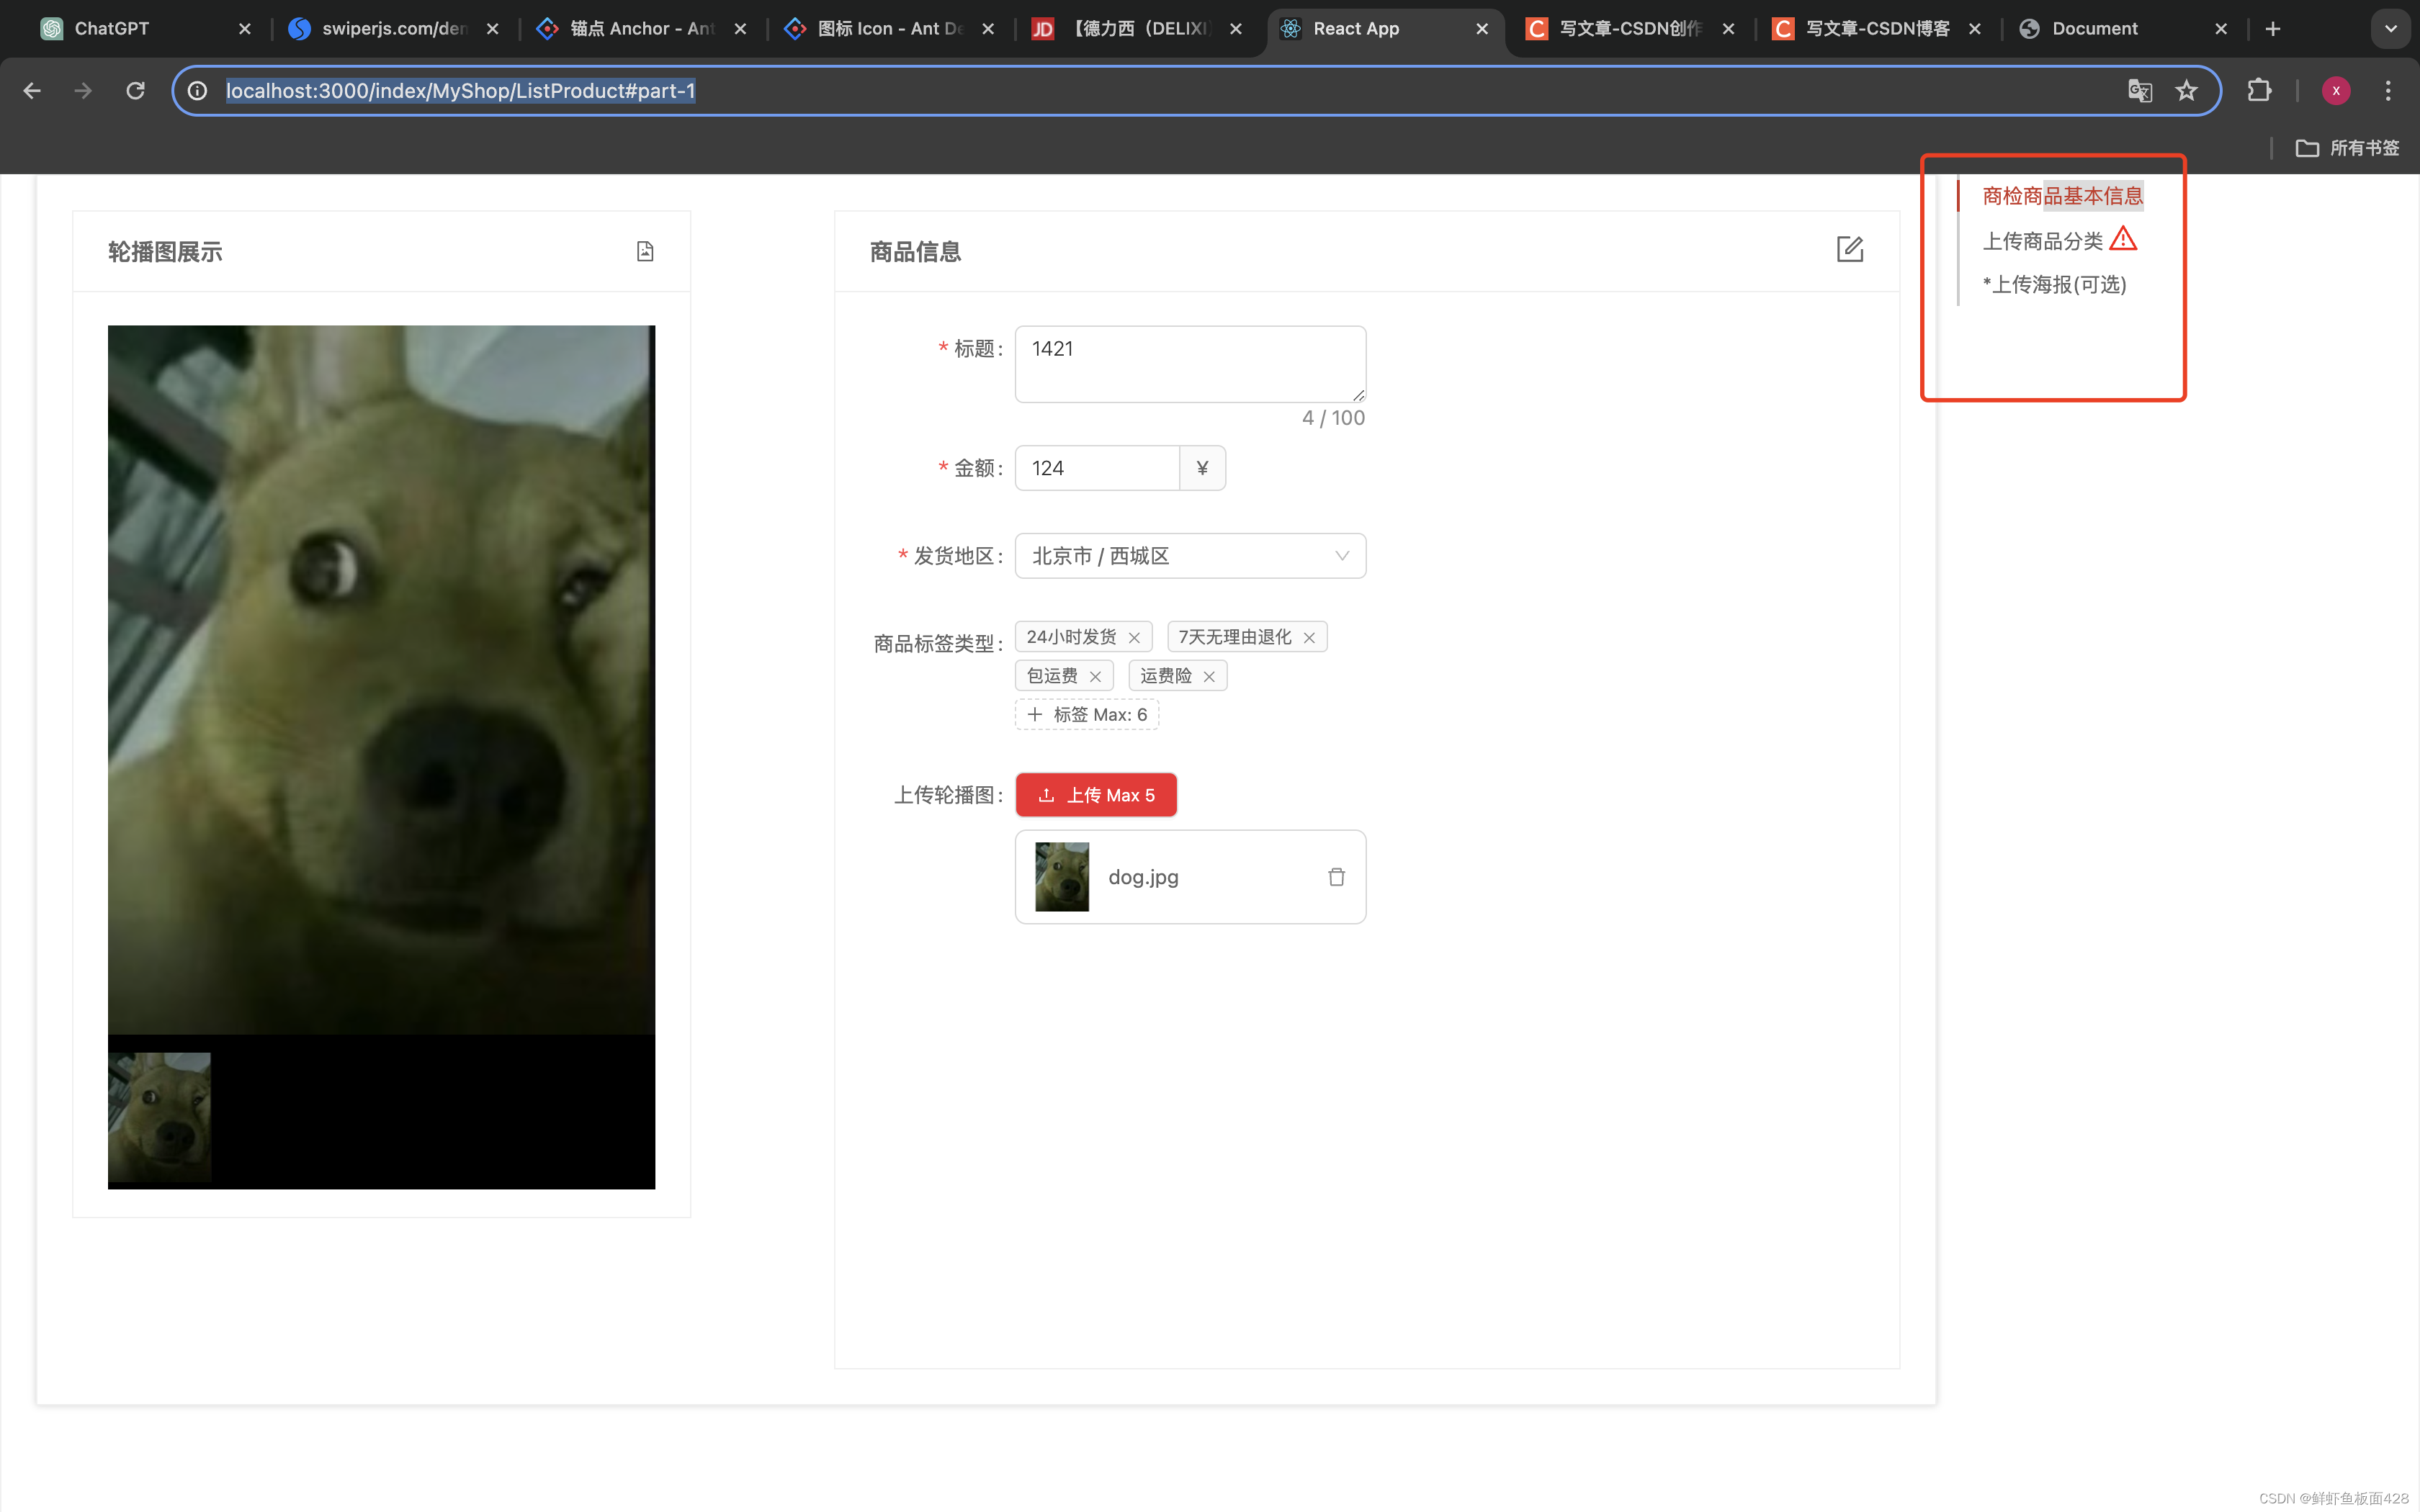
Task: Click the edit icon on 商品信息 panel
Action: click(x=1849, y=249)
